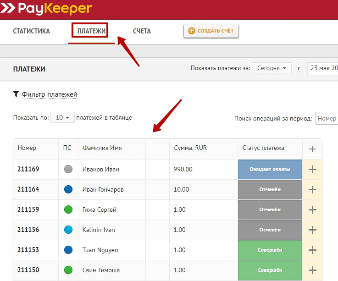Expand details for payment 211164

click(x=312, y=189)
